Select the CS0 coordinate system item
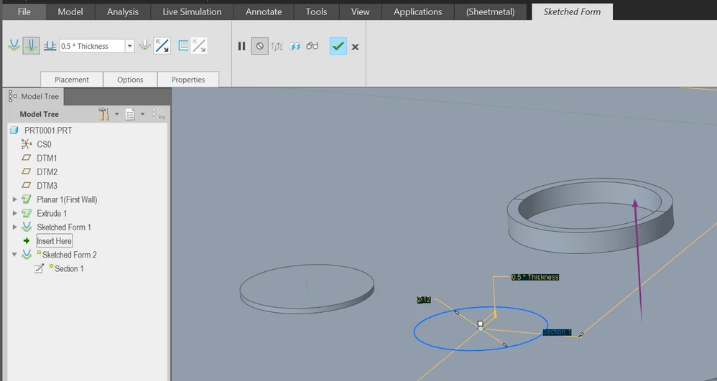The height and width of the screenshot is (381, 717). pos(44,144)
